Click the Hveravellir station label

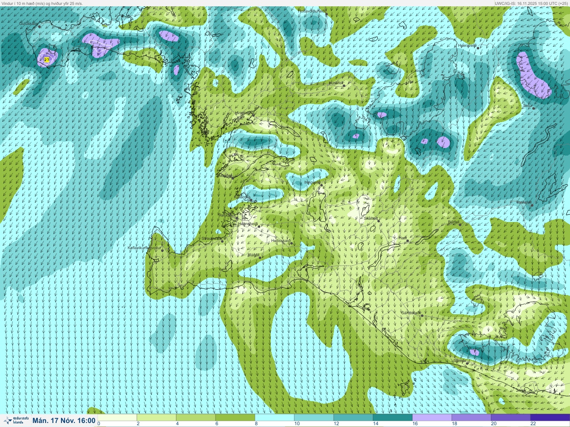coord(467,45)
